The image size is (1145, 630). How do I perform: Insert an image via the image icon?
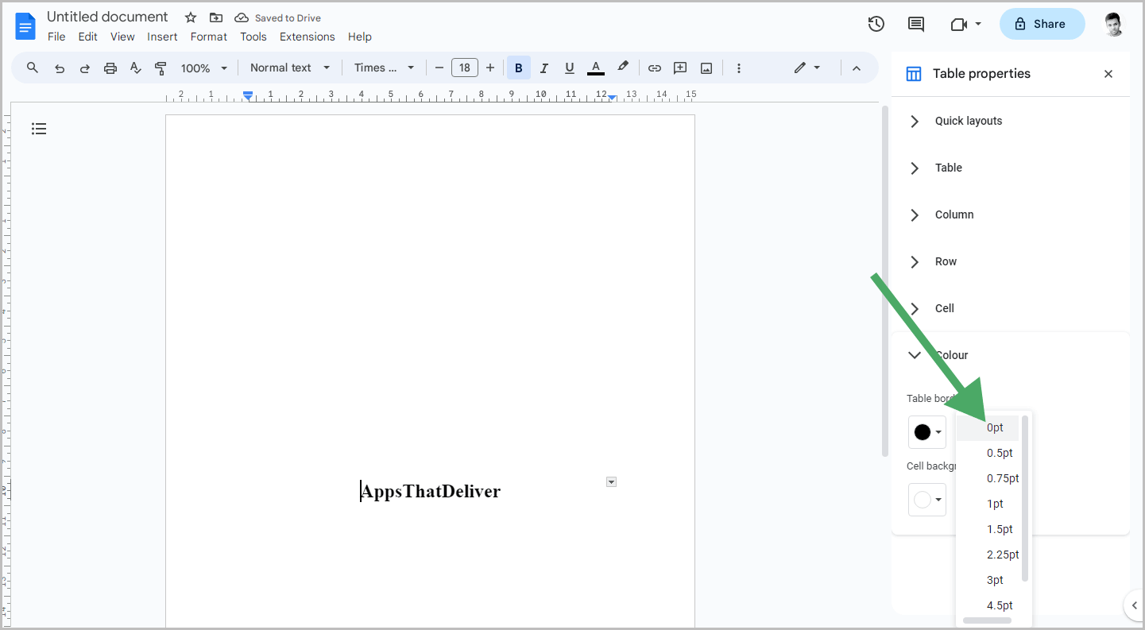click(x=706, y=68)
